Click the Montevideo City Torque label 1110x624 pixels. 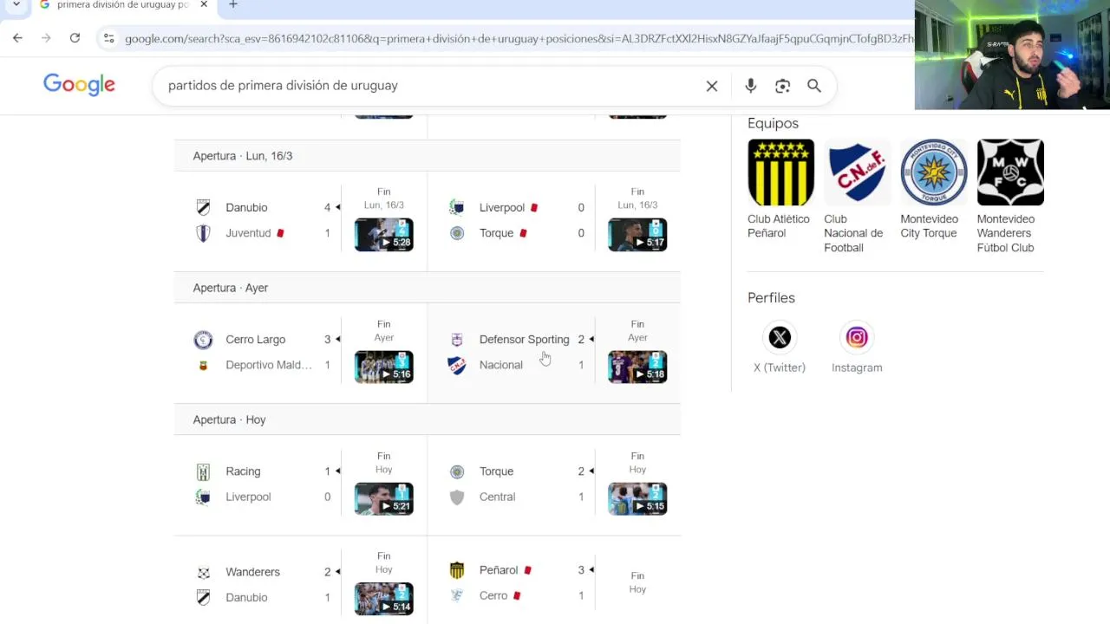coord(929,226)
